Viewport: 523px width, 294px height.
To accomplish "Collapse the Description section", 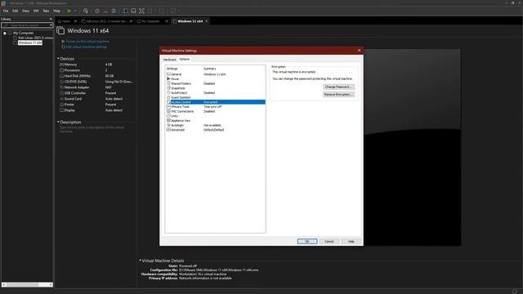I will tap(58, 122).
